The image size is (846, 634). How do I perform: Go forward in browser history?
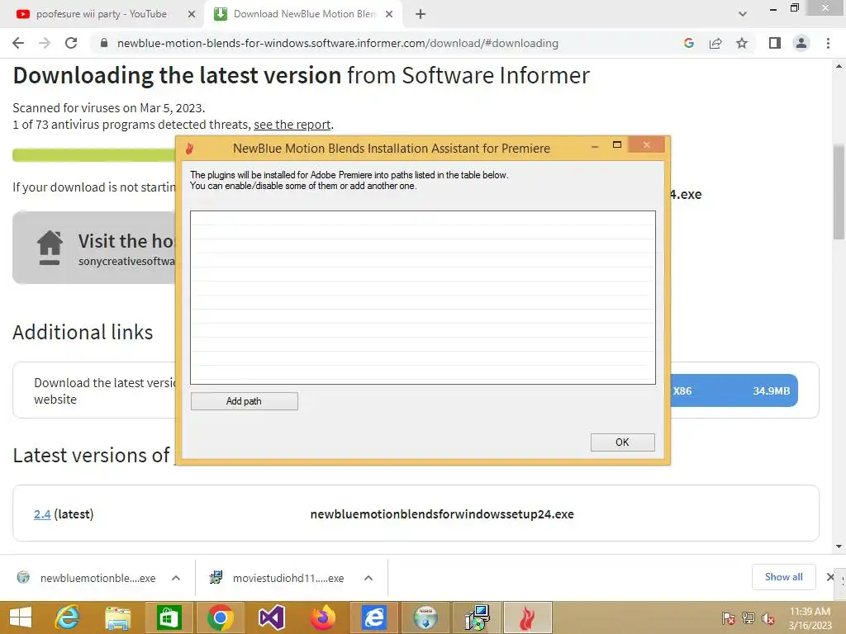click(45, 43)
